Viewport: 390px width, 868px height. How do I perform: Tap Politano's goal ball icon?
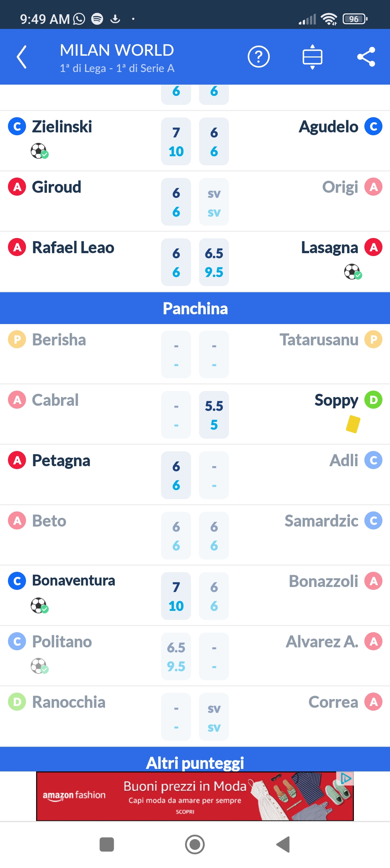coord(39,666)
